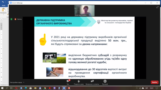
Task: Open Viber from the taskbar
Action: [x=55, y=88]
